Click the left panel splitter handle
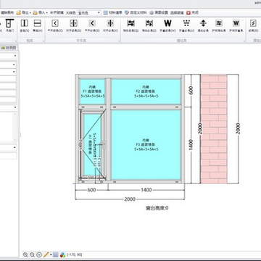The width and height of the screenshot is (261, 261). [20, 135]
